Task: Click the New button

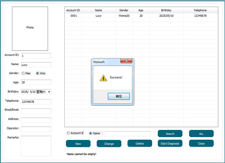Action: tap(78, 144)
